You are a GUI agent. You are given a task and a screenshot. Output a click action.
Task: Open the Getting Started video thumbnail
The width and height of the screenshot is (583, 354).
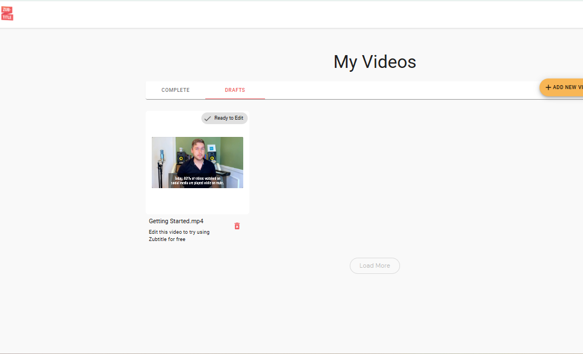[x=197, y=163]
